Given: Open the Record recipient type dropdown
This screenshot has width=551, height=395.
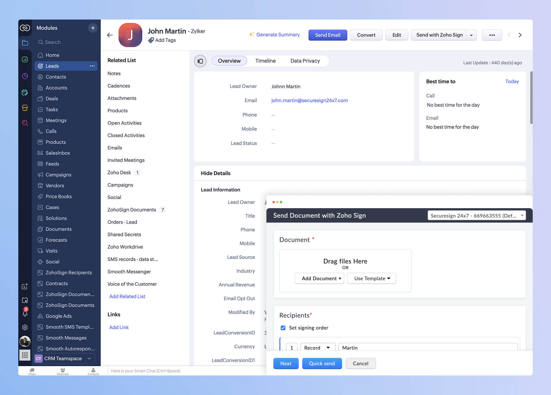Looking at the screenshot, I should [318, 347].
